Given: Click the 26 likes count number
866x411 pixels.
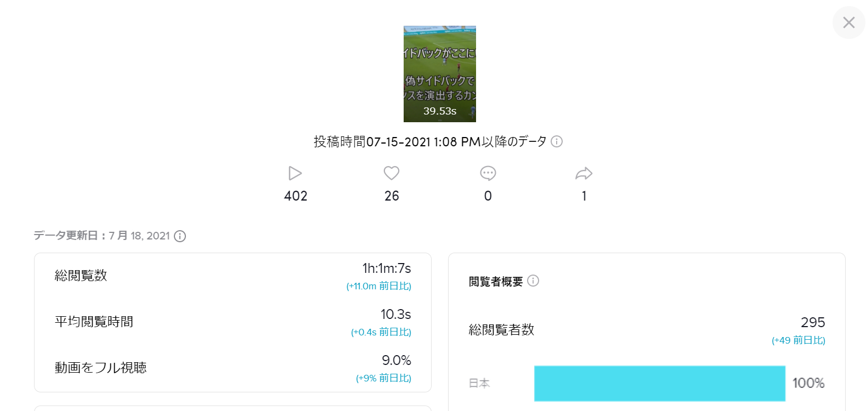Looking at the screenshot, I should tap(392, 196).
